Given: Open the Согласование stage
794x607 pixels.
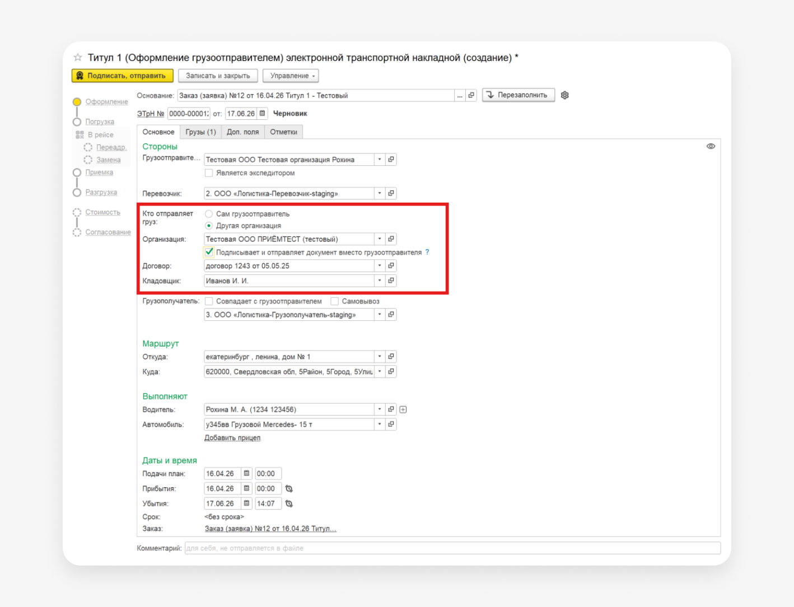Looking at the screenshot, I should (108, 232).
